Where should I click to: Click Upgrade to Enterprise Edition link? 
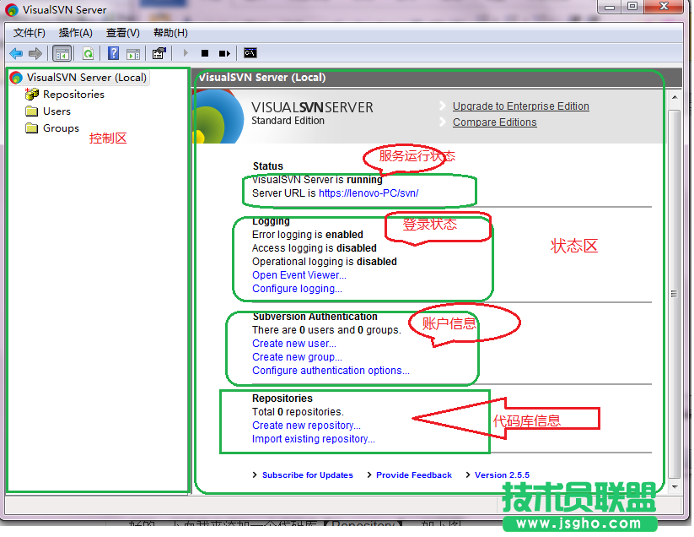(520, 106)
